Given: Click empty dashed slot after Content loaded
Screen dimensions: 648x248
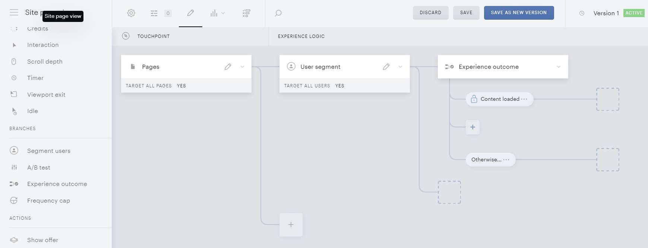Looking at the screenshot, I should point(608,99).
